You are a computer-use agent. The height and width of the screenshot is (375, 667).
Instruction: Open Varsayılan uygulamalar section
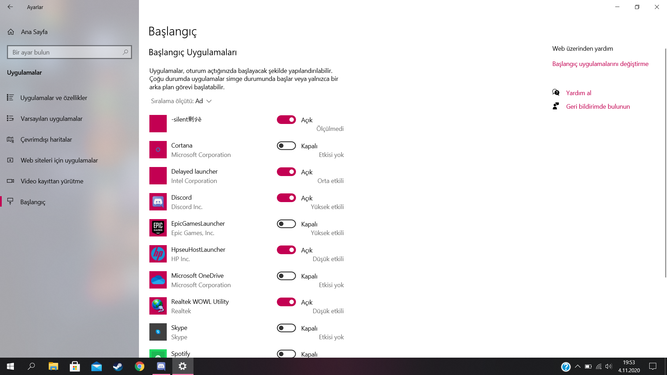(69, 119)
